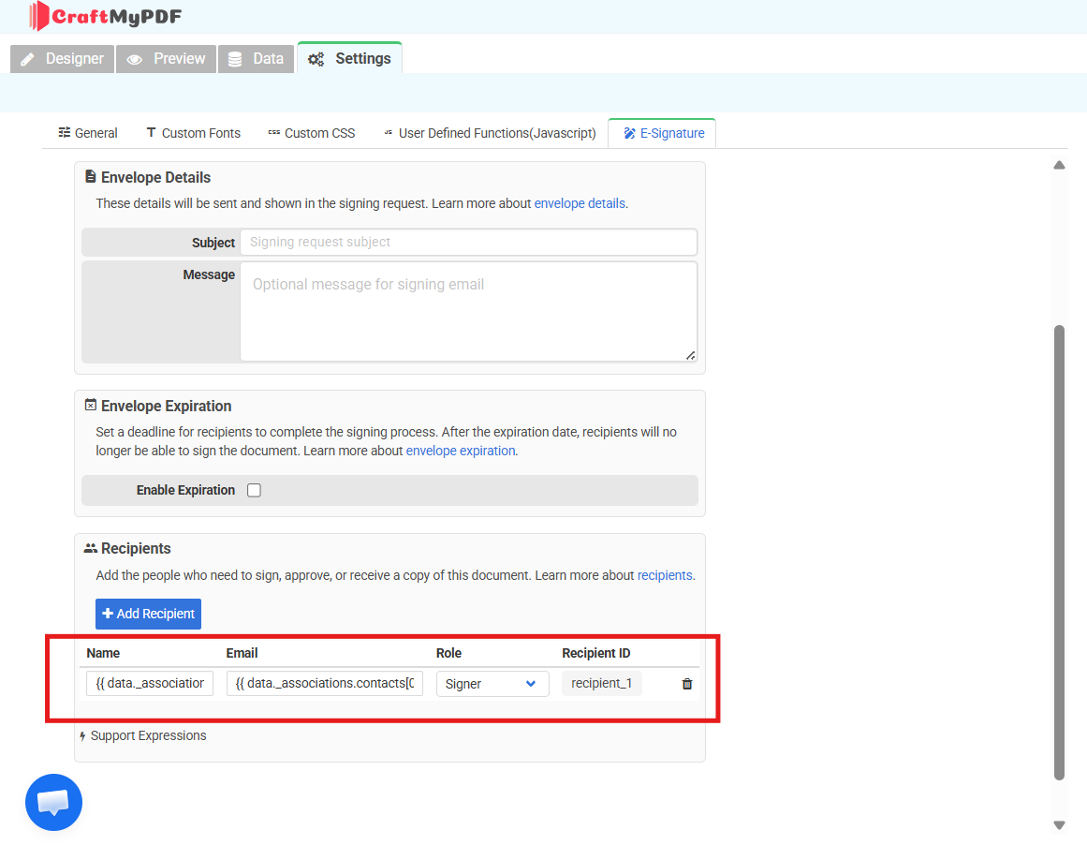
Task: Click the Envelope Expiration heading
Action: pos(167,407)
